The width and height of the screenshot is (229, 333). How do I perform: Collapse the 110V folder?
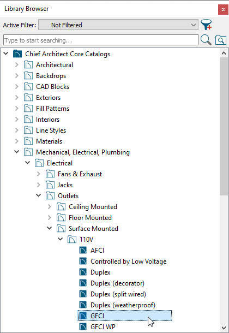click(60, 239)
